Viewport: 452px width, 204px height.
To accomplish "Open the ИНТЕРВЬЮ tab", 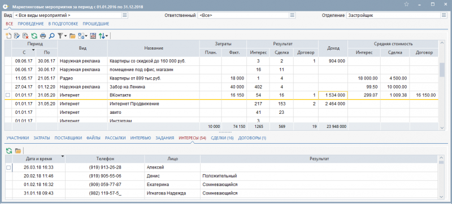I will tap(141, 138).
